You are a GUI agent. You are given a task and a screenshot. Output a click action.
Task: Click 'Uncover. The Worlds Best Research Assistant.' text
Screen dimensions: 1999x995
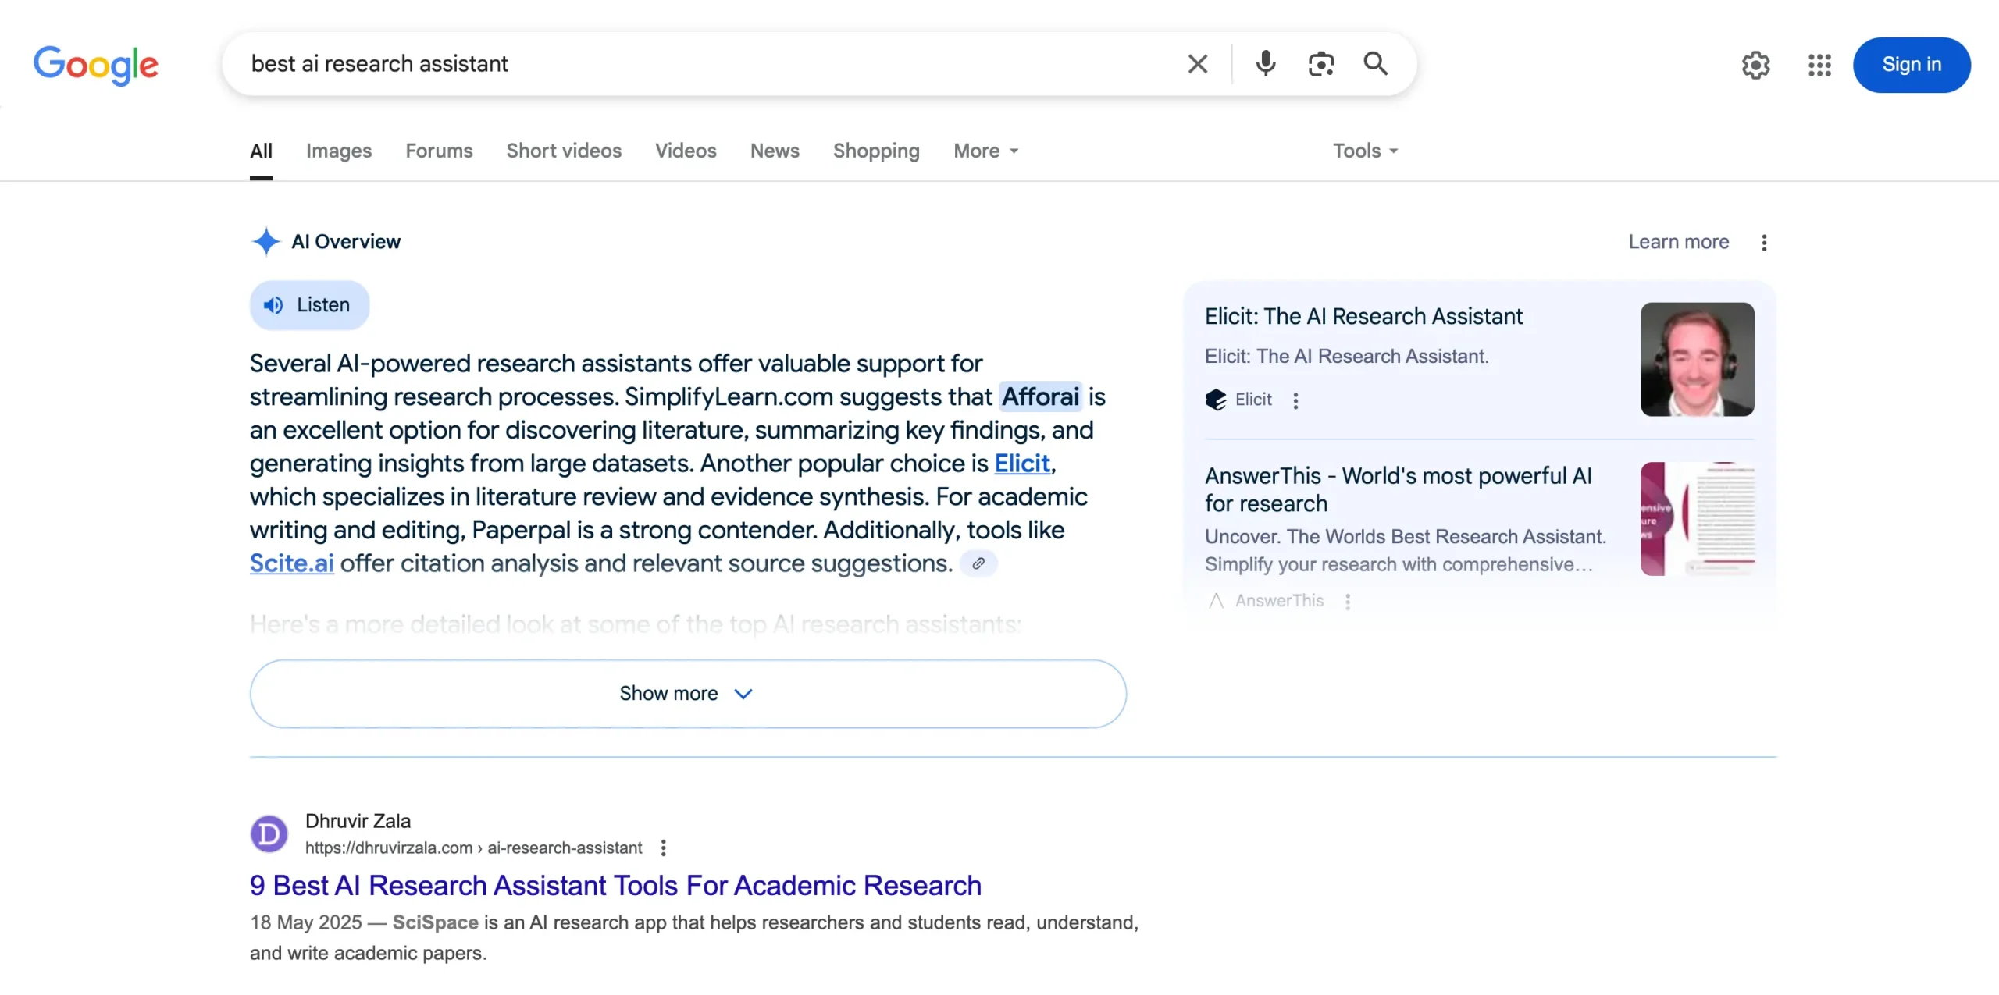[x=1405, y=536]
